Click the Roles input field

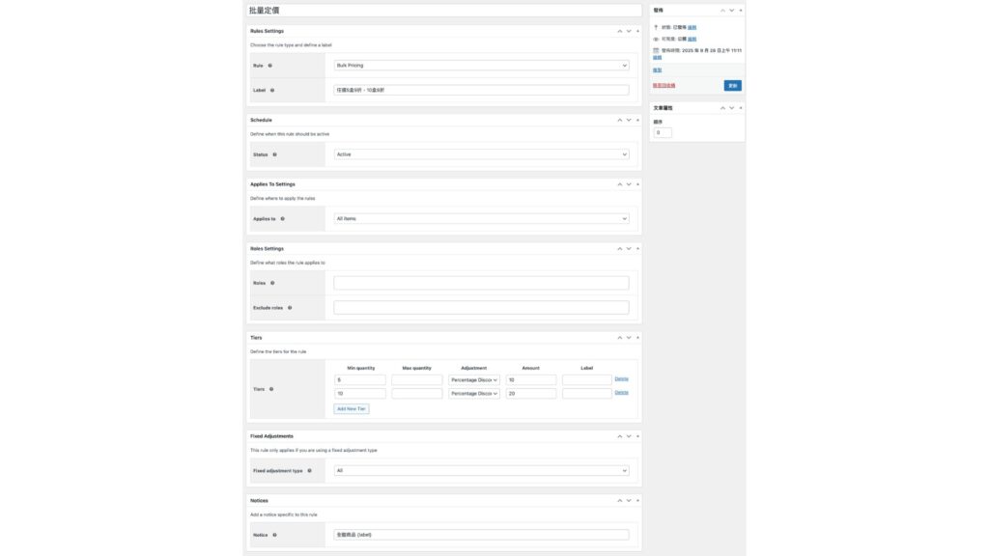click(x=481, y=283)
